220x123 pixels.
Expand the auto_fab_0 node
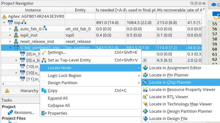point(10,29)
